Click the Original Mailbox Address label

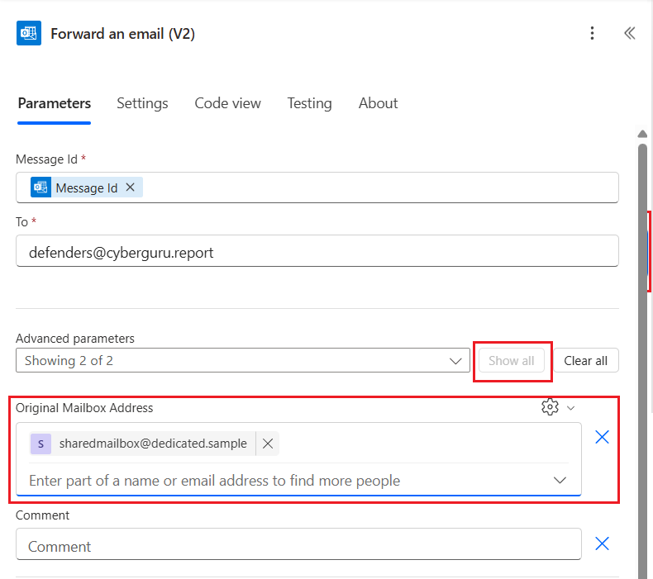84,408
